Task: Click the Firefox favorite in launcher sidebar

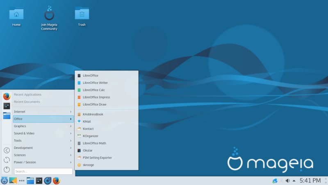Action: tap(7, 96)
